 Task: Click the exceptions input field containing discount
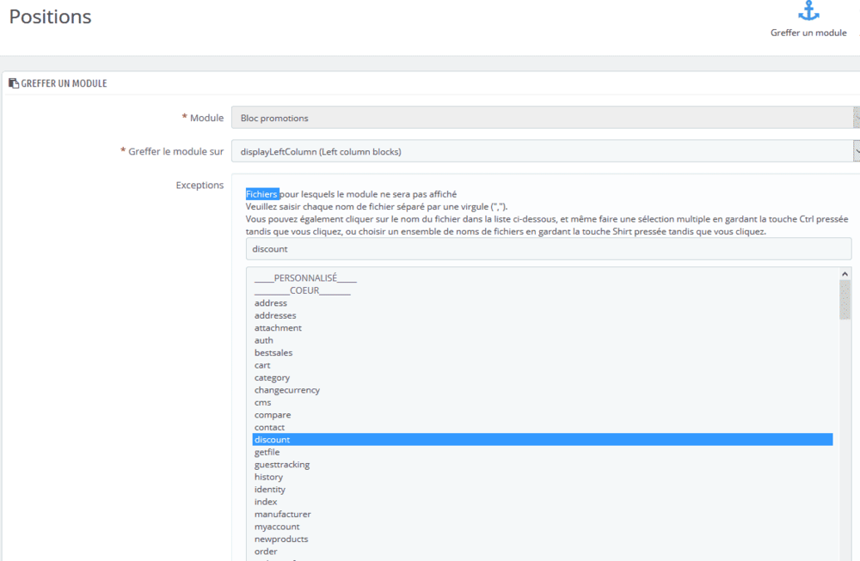pos(549,249)
